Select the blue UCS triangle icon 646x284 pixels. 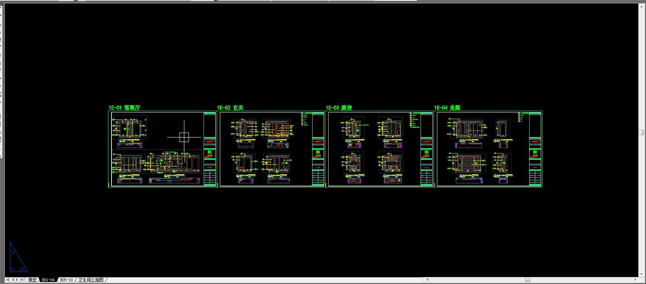click(18, 257)
